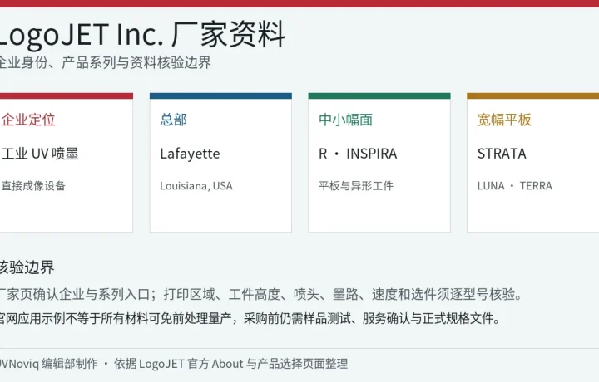Click the '核验边界' section heading
This screenshot has height=382, width=599.
click(27, 267)
